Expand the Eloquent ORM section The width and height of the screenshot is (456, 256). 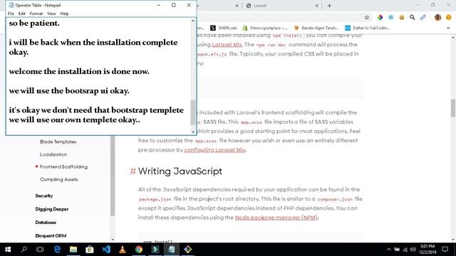click(x=51, y=236)
